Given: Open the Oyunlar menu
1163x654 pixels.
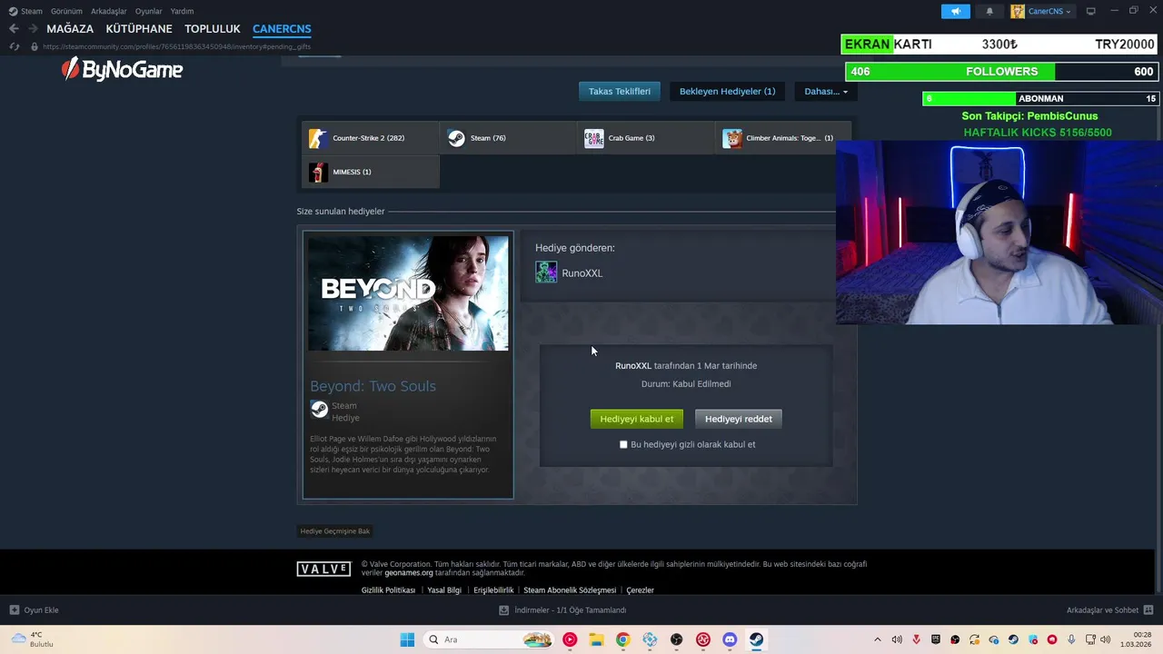Looking at the screenshot, I should (x=148, y=12).
